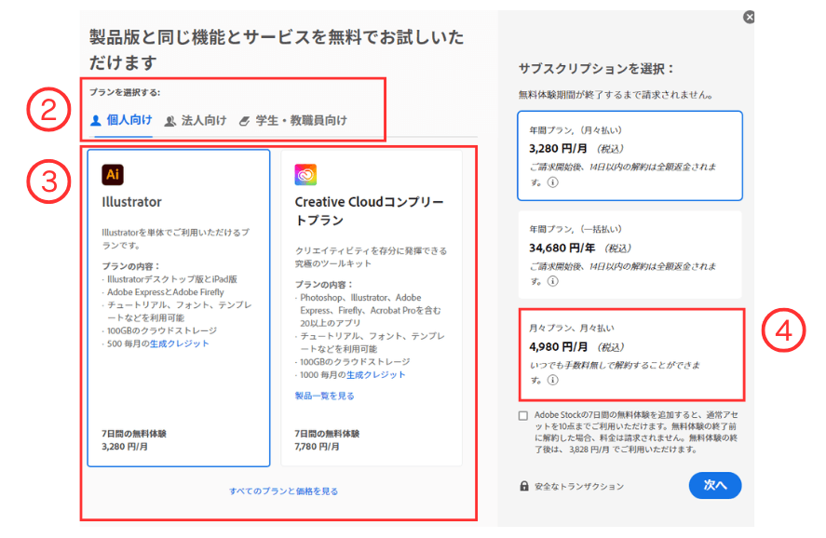
Task: Click info icon in 34,680 円/年 plan
Action: point(551,280)
